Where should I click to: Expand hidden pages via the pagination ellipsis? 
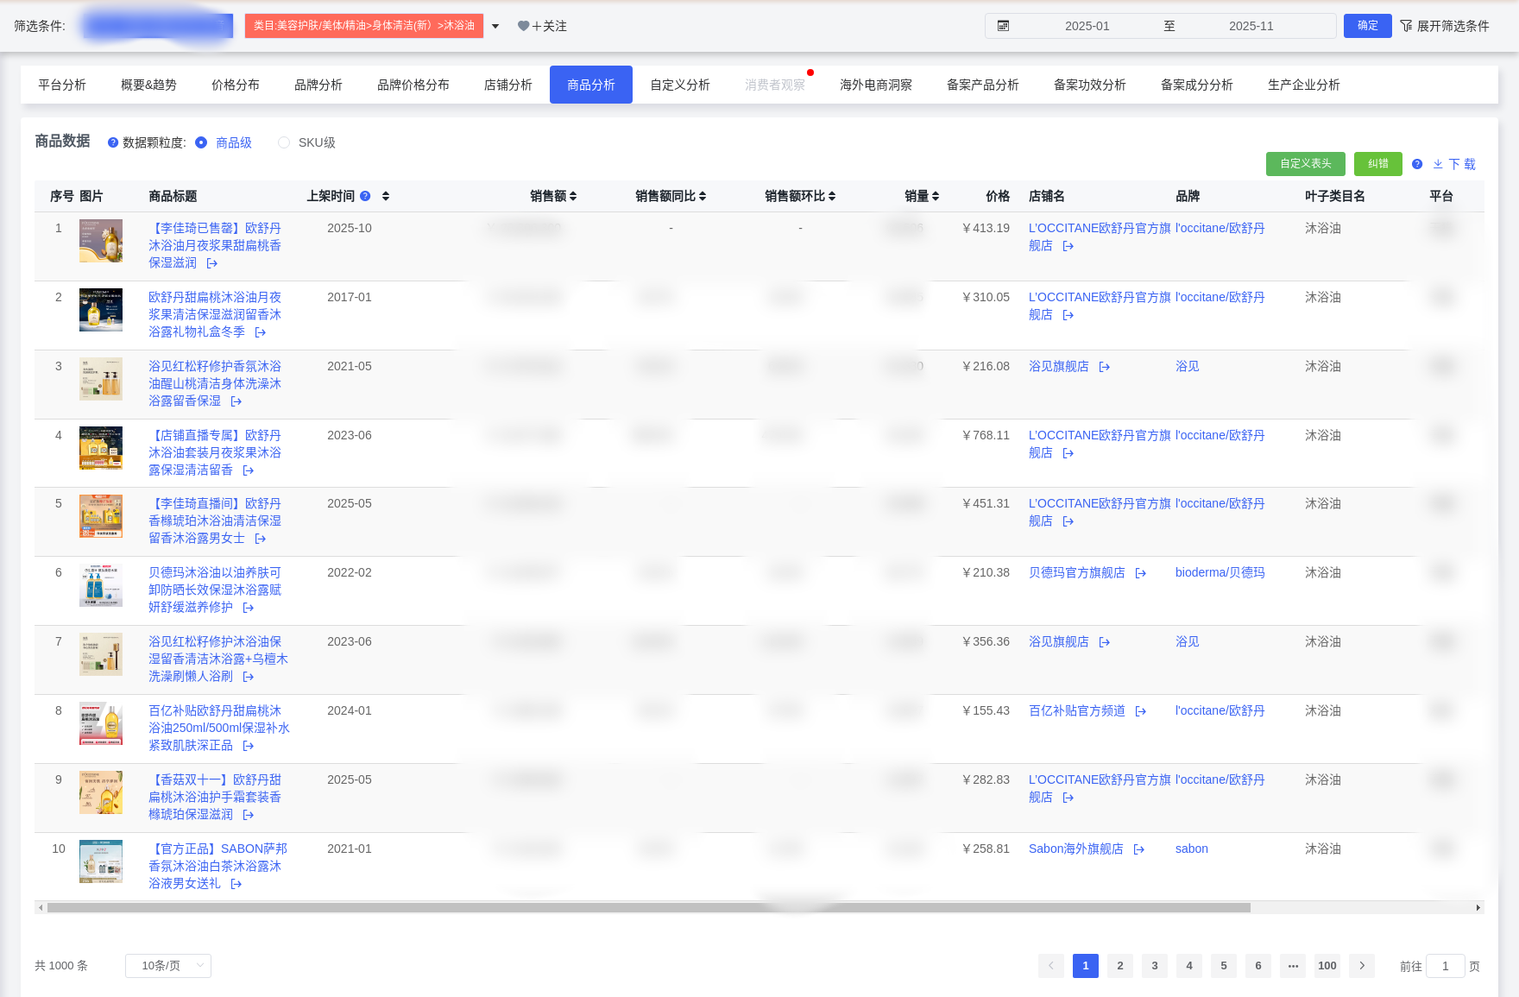1292,966
